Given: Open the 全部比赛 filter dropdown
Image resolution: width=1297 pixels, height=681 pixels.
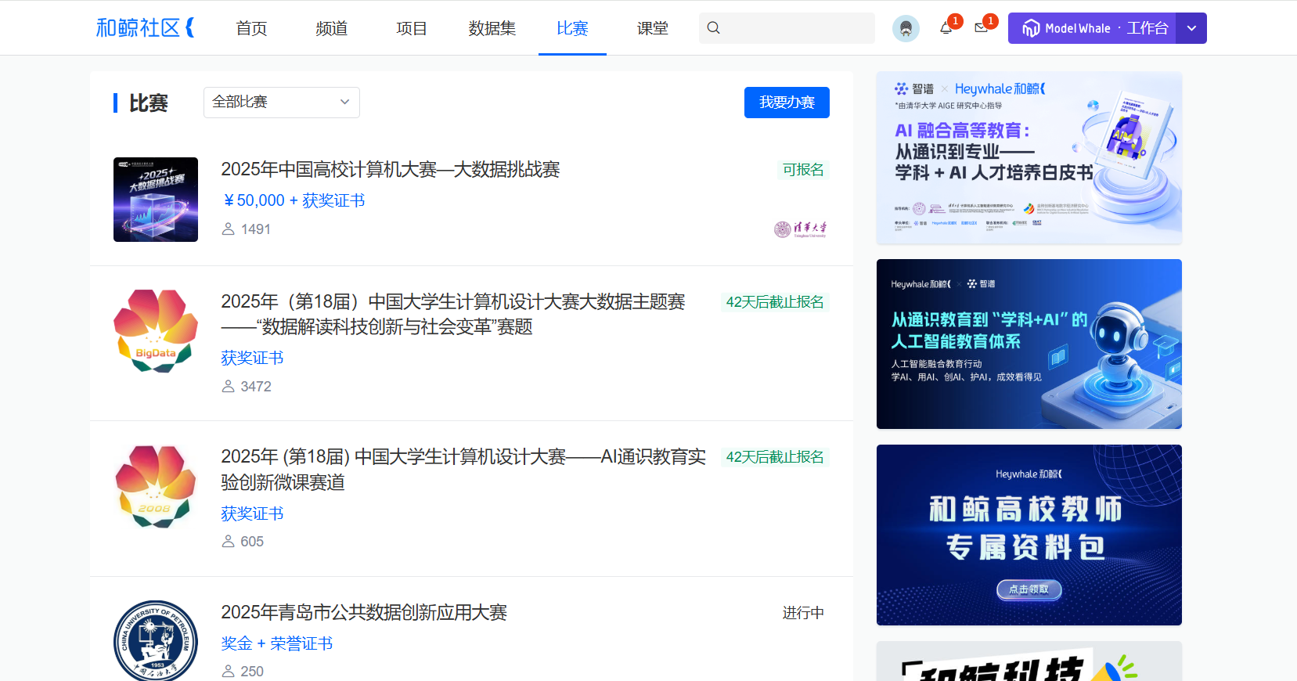Looking at the screenshot, I should pyautogui.click(x=282, y=103).
